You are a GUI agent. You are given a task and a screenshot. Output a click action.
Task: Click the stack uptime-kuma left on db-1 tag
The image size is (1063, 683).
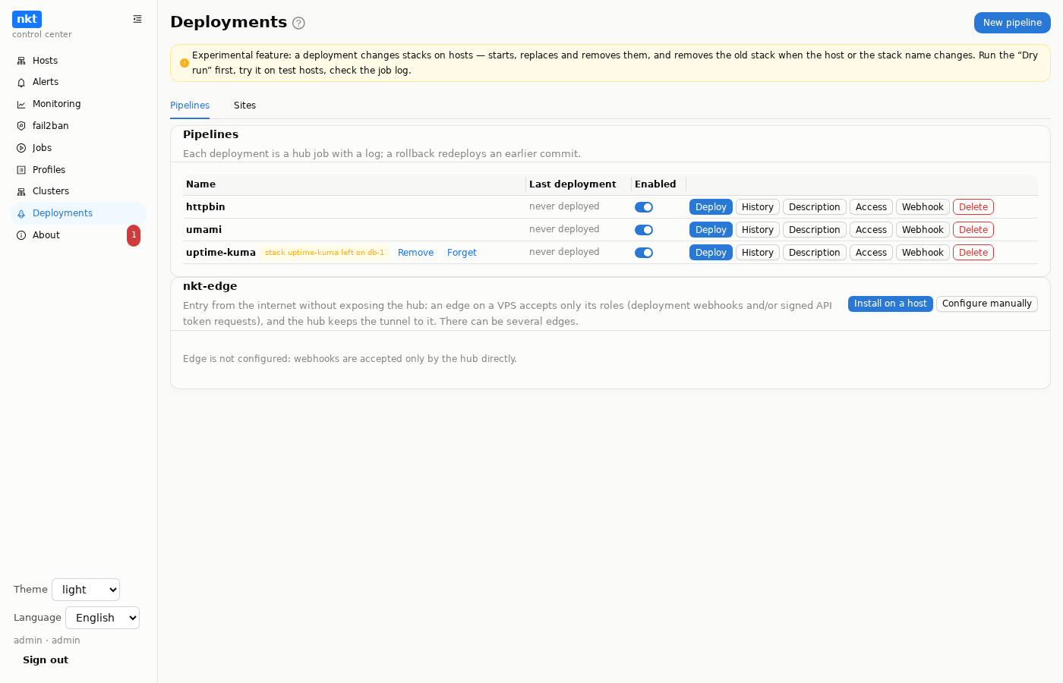tap(324, 253)
